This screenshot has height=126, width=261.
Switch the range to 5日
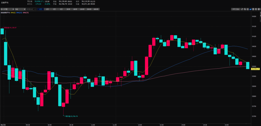click(x=61, y=9)
